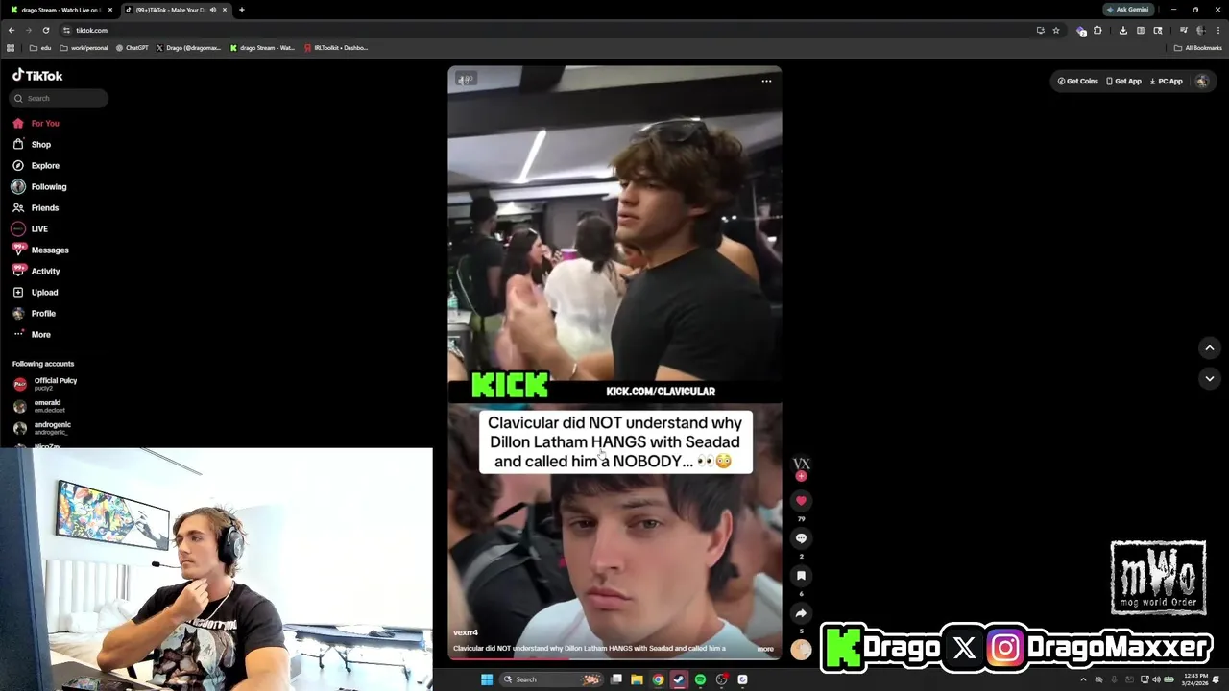Open Chrome downloads icon

(1122, 30)
